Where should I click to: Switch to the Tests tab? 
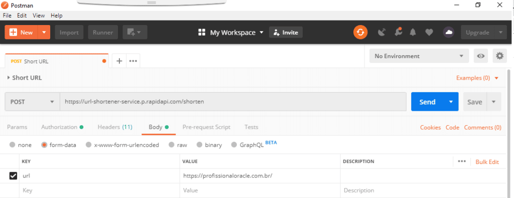tap(251, 127)
